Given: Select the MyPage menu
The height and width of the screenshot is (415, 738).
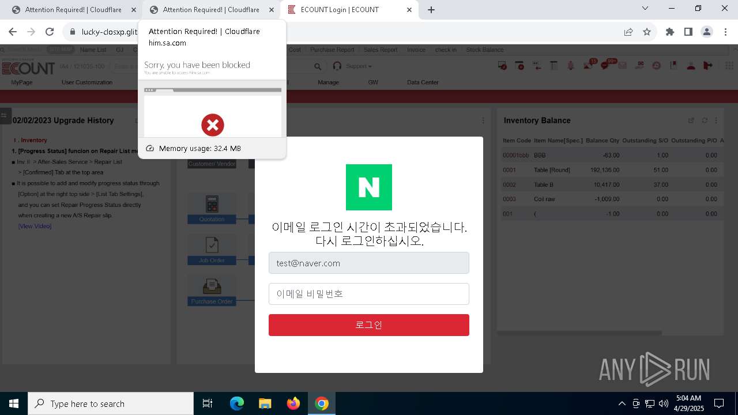Looking at the screenshot, I should pos(22,82).
